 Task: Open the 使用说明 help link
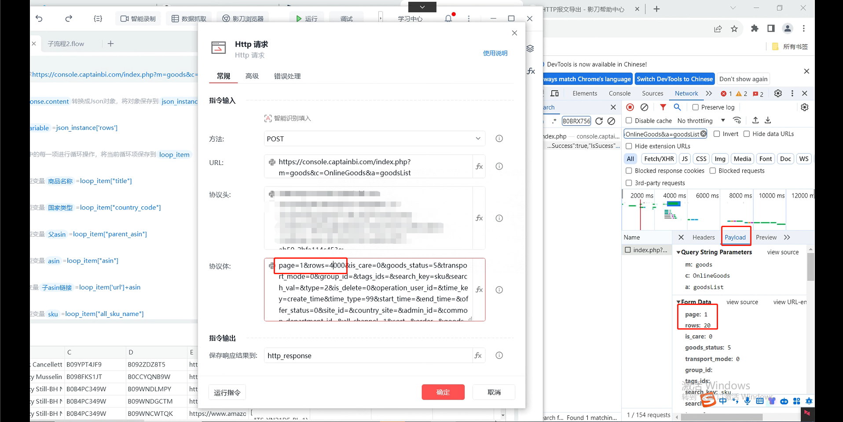(x=495, y=53)
